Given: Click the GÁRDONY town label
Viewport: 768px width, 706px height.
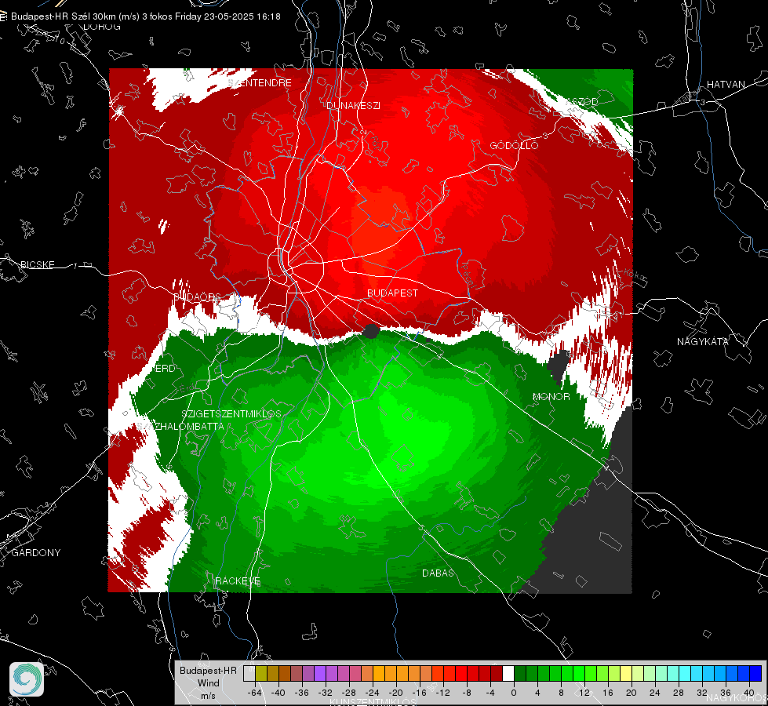Looking at the screenshot, I should click(x=36, y=552).
